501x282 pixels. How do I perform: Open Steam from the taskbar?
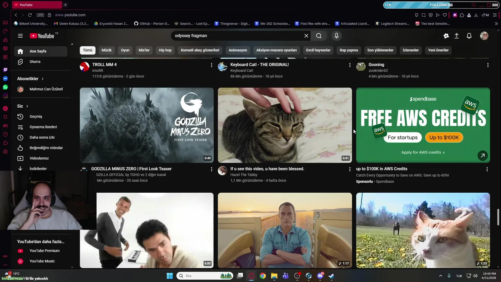(x=332, y=276)
